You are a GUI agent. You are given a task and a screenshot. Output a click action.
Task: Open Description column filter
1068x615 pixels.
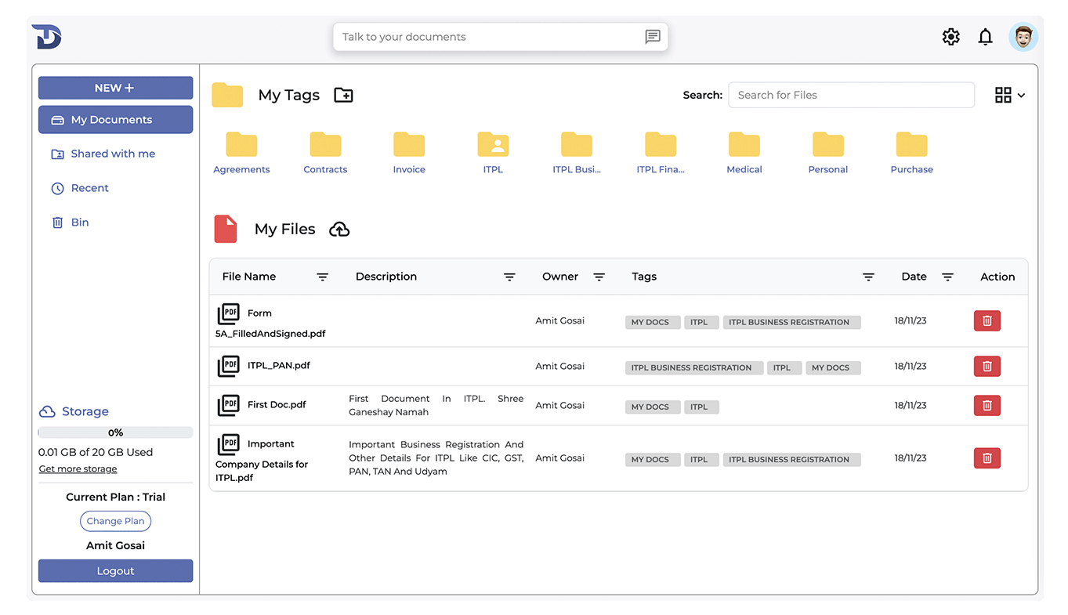click(x=509, y=277)
